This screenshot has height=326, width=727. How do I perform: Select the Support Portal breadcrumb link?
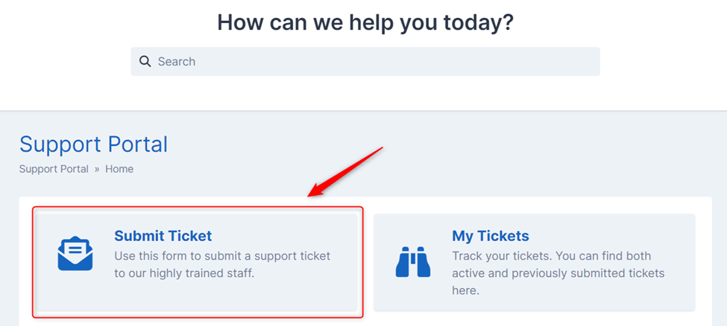(54, 169)
